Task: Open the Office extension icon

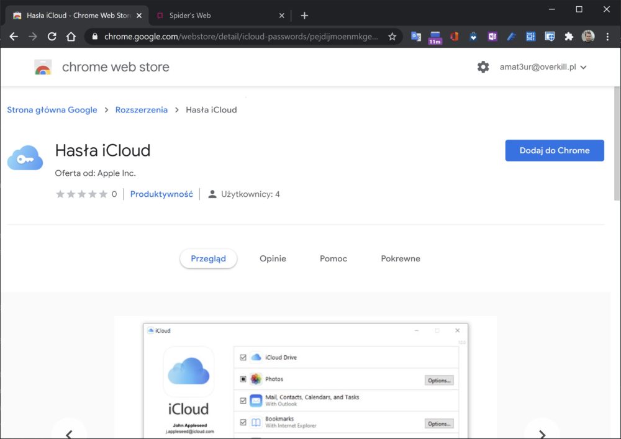Action: pos(455,37)
